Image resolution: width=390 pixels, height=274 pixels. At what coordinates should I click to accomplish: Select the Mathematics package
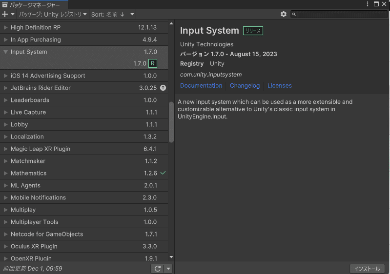(84, 173)
